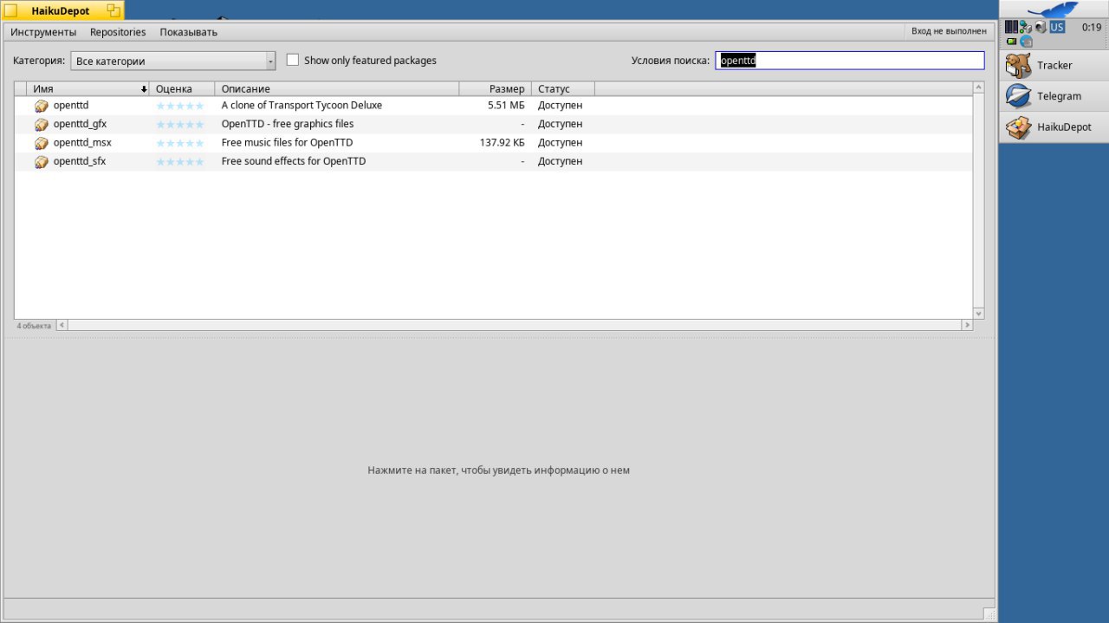
Task: Click the horizontal scrollbar right arrow
Action: click(x=967, y=325)
